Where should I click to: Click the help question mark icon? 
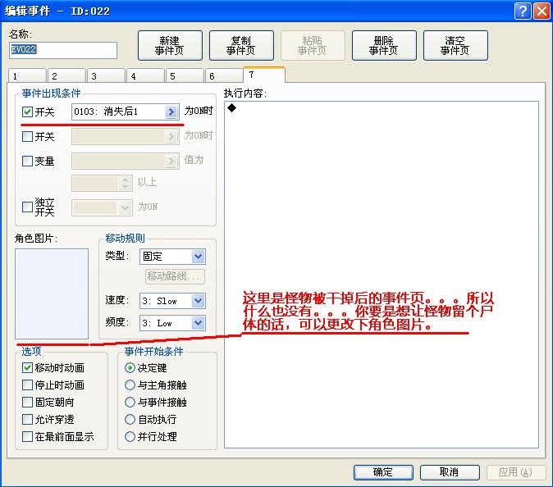(x=523, y=11)
